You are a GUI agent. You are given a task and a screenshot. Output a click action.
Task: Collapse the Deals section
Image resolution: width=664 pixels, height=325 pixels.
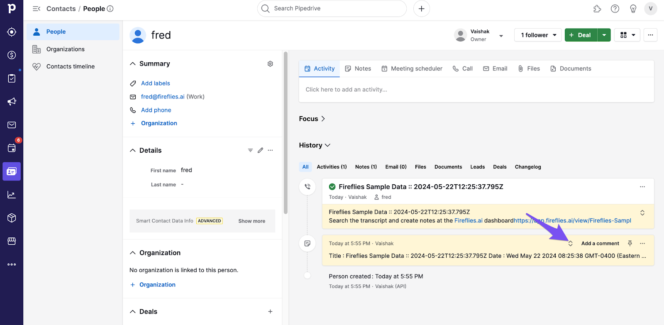133,312
